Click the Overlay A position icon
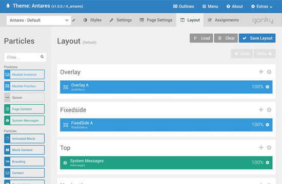Screen dimensions: 282x184 (x=66, y=87)
